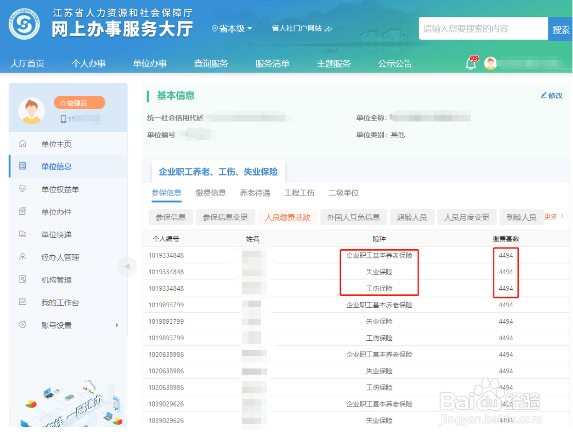Viewport: 573px width, 439px height.
Task: Click the location pin icon beside 省本级
Action: pos(214,28)
